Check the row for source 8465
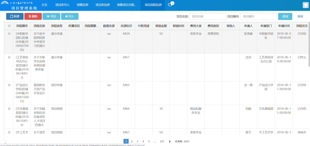This screenshot has height=146, width=310. tap(9, 85)
